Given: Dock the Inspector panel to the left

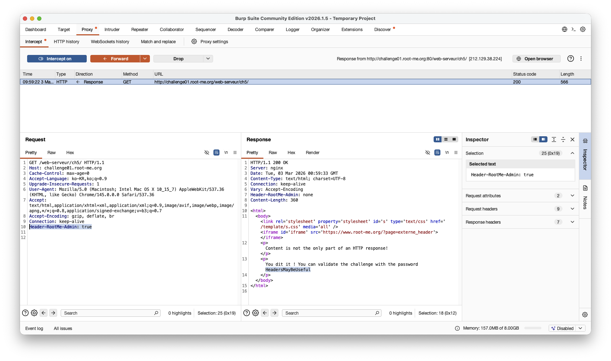Looking at the screenshot, I should tap(535, 139).
